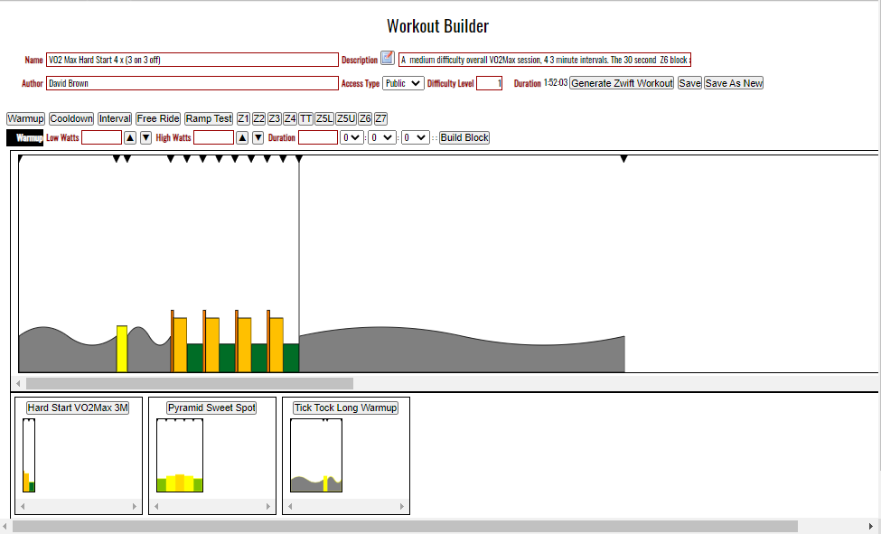881x534 pixels.
Task: Increase Low Watts with up arrow
Action: coord(130,138)
